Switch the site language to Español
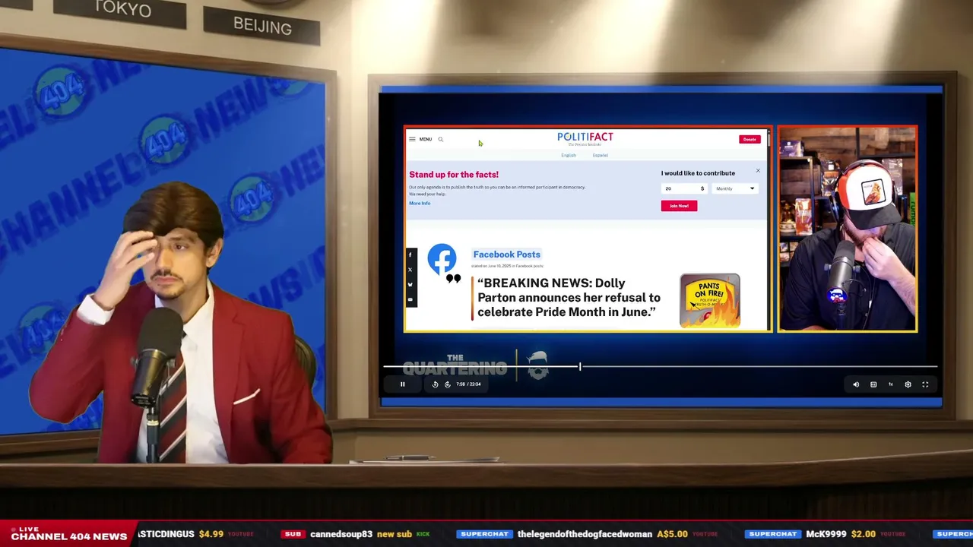Image resolution: width=973 pixels, height=547 pixels. click(601, 155)
